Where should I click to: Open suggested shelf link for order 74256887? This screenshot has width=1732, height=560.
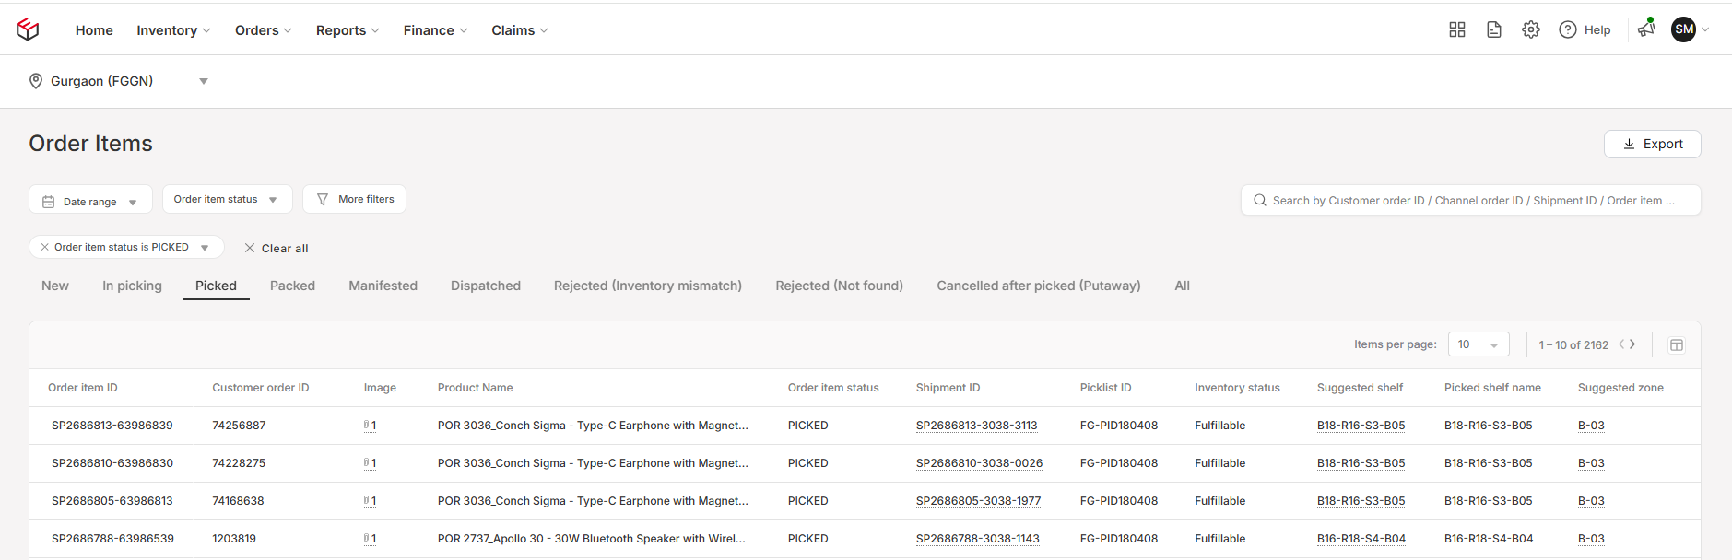pos(1361,426)
